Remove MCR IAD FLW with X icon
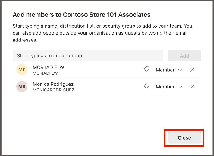This screenshot has width=214, height=156. pos(192,70)
